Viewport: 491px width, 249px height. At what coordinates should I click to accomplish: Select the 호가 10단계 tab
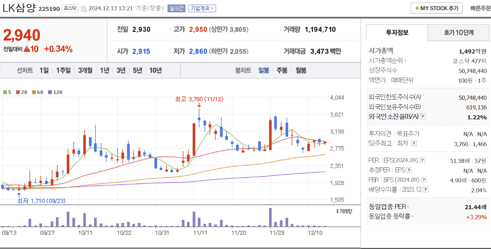(458, 33)
